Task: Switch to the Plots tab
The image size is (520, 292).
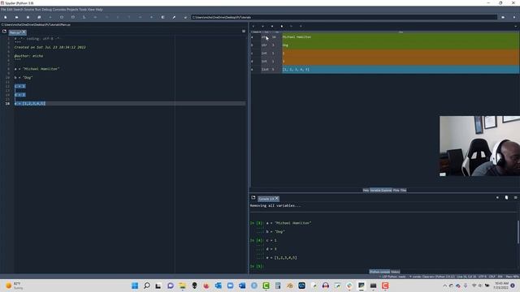Action: click(x=396, y=191)
